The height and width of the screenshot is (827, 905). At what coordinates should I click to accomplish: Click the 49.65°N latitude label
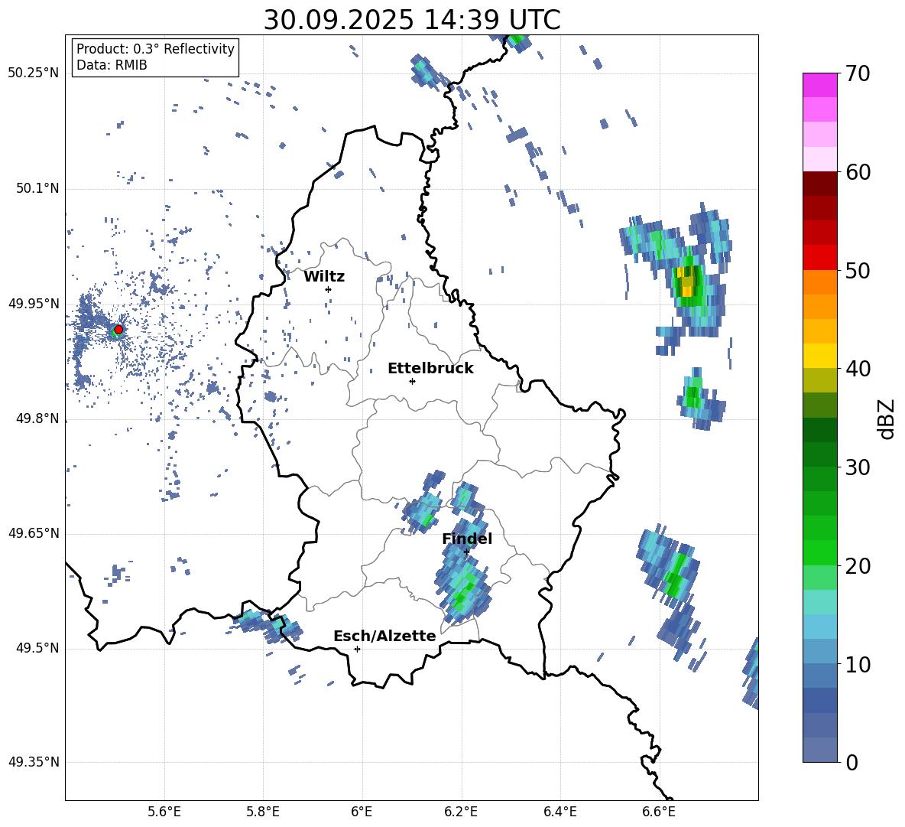click(x=34, y=533)
